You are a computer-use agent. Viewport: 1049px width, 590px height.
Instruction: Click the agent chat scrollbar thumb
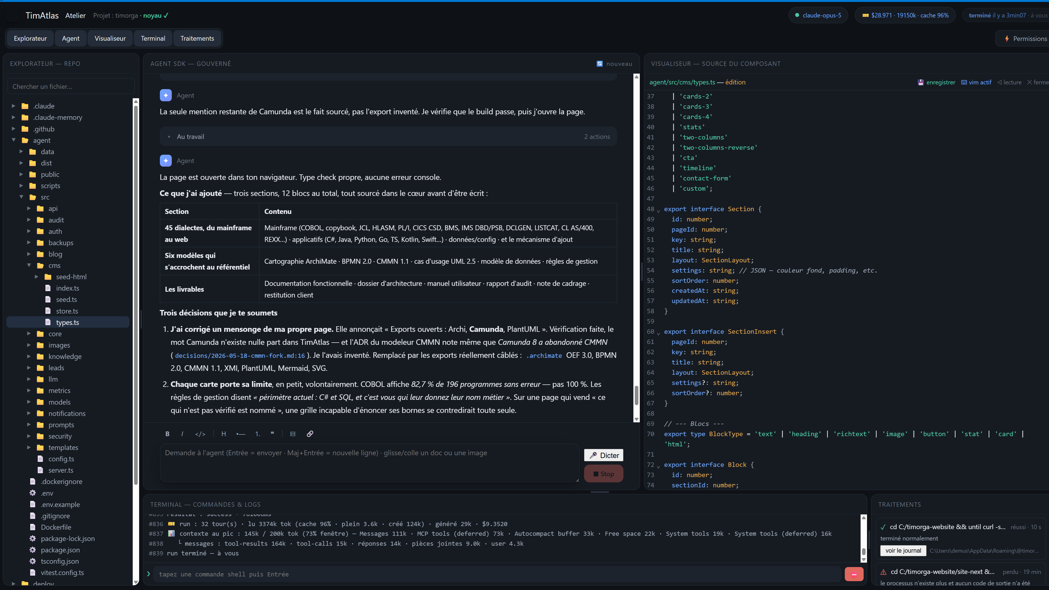pyautogui.click(x=636, y=395)
